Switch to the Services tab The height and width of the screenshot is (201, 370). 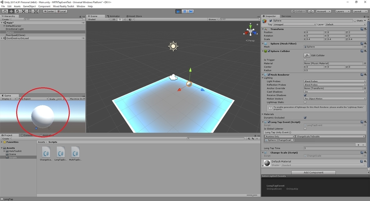286,16
